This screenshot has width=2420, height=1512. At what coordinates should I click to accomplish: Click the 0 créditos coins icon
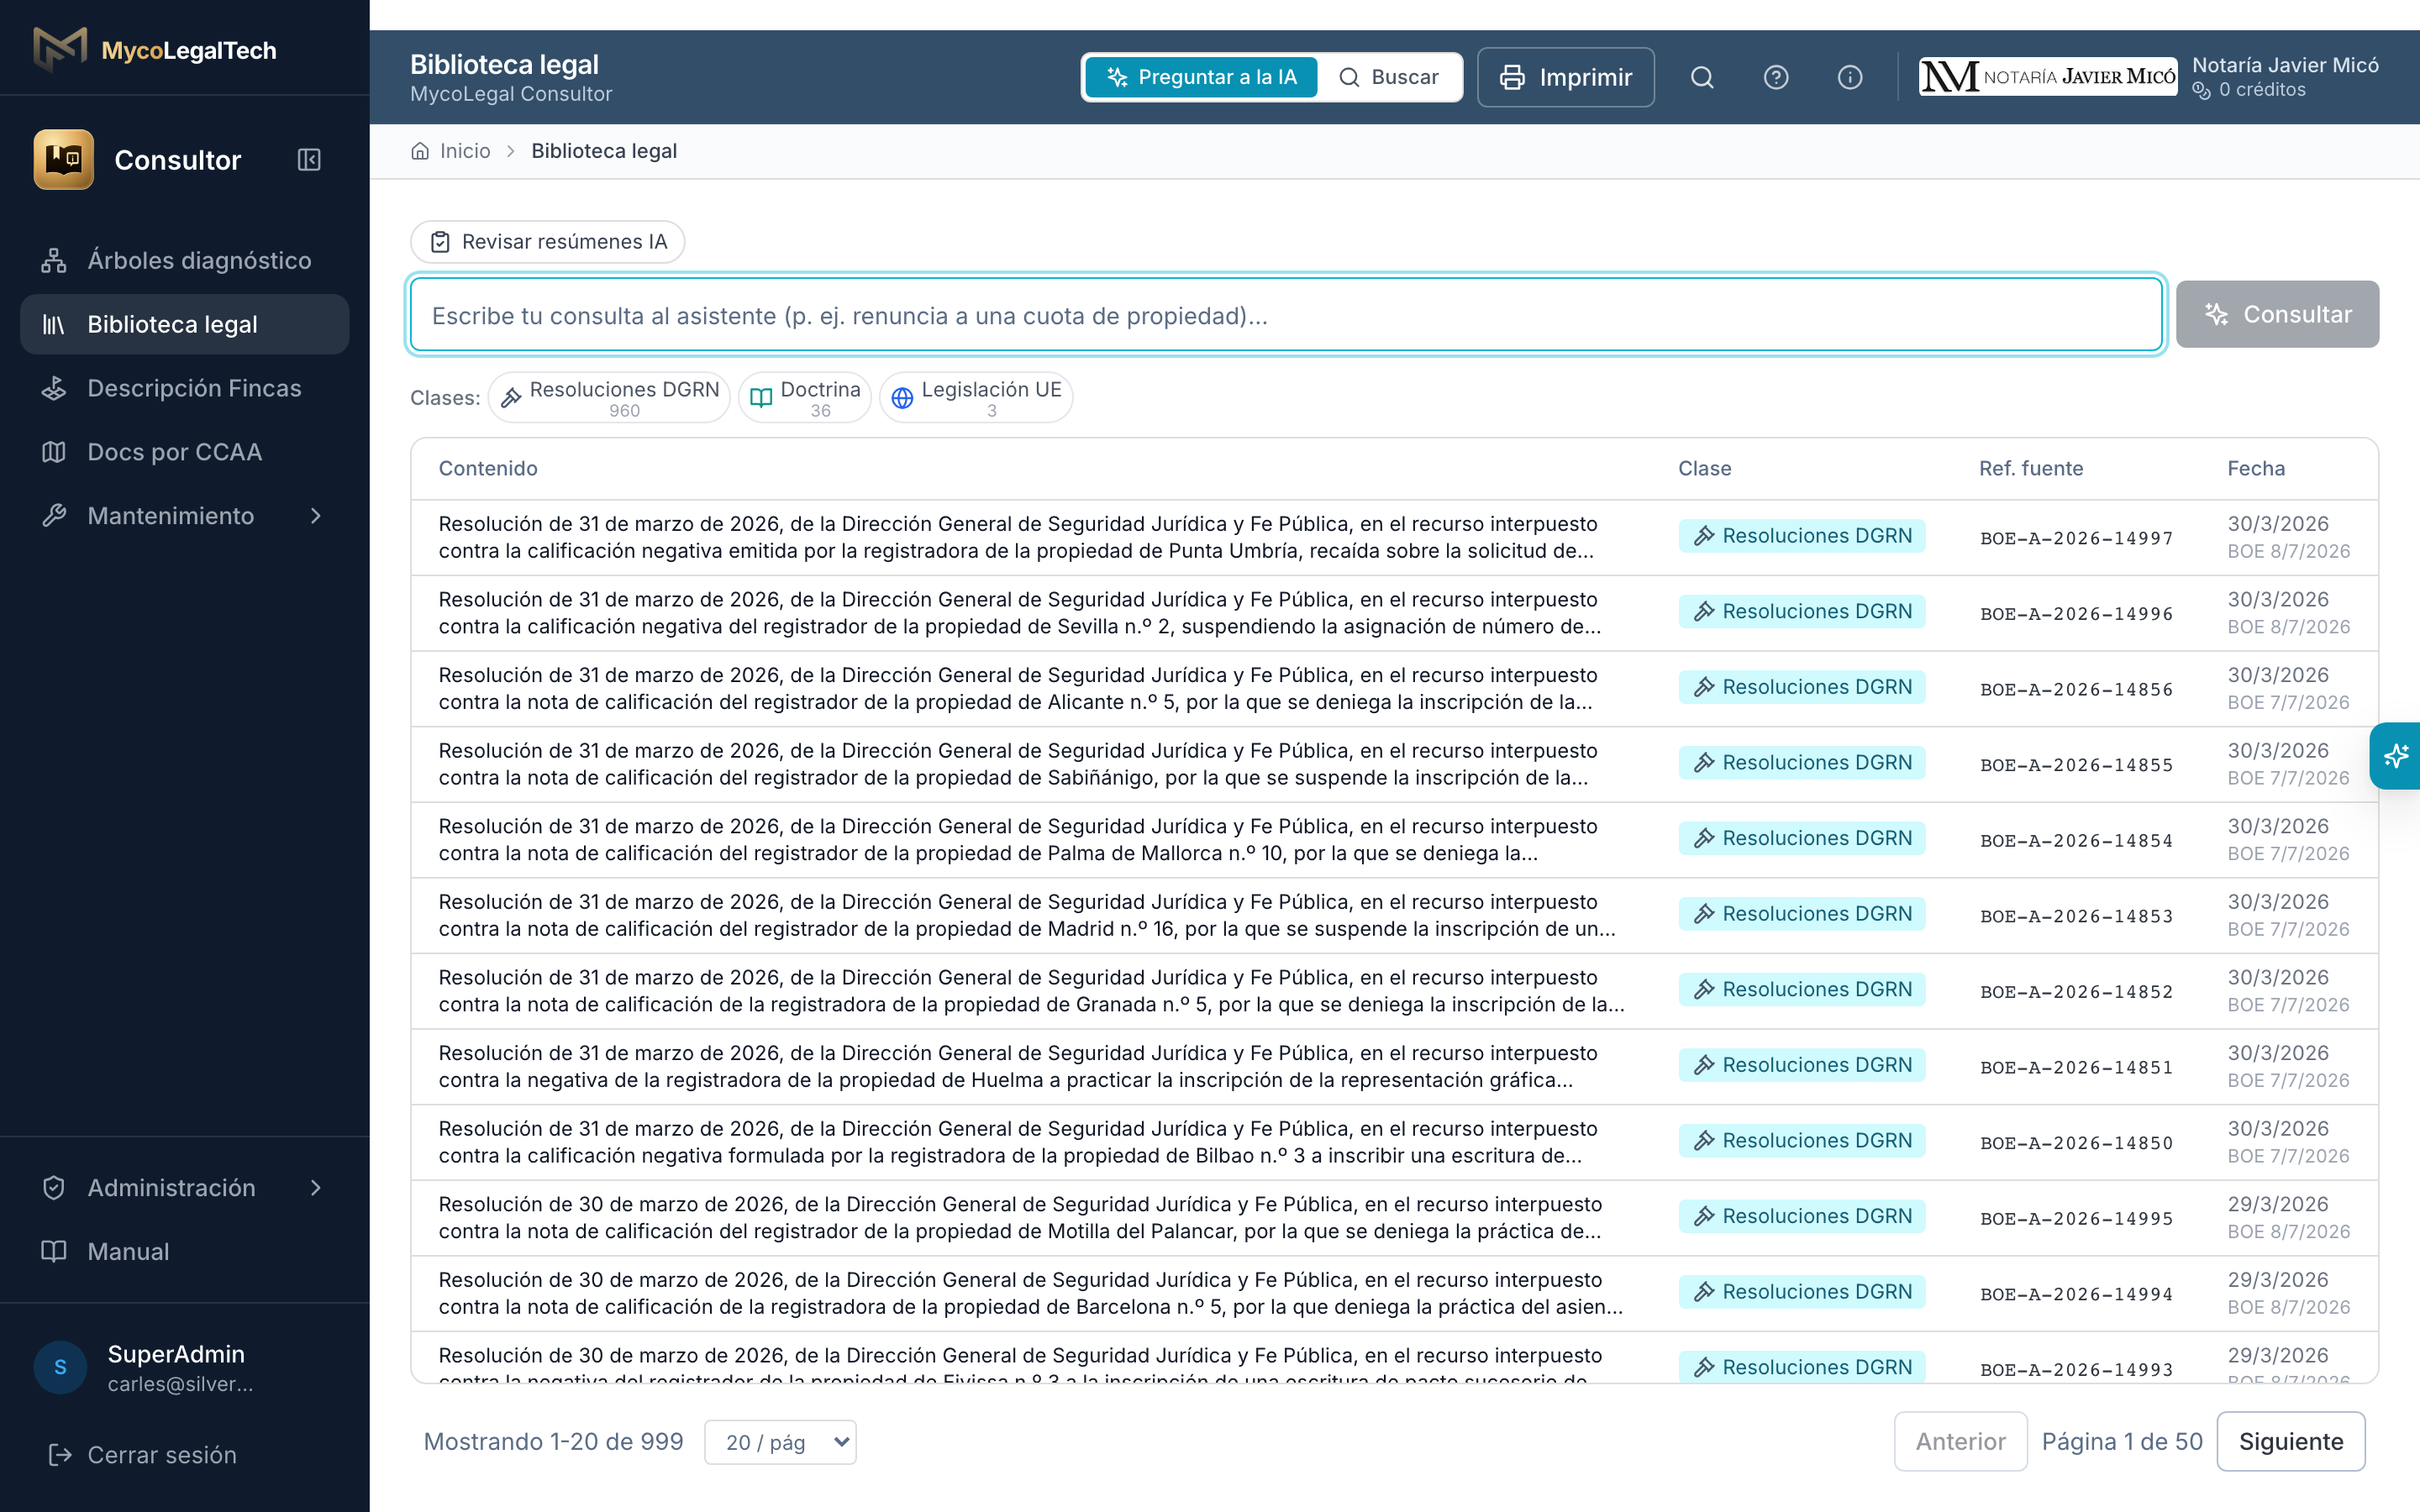tap(2201, 91)
